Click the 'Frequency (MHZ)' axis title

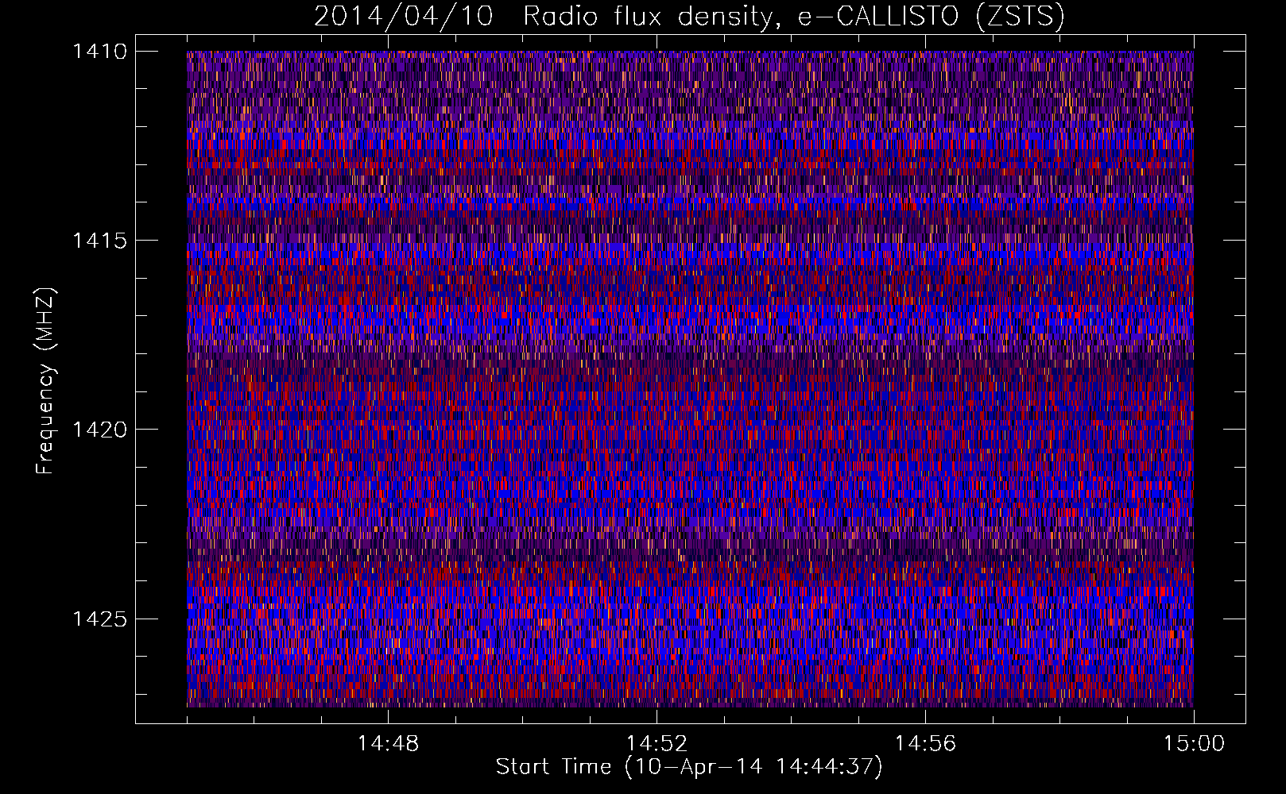click(45, 381)
